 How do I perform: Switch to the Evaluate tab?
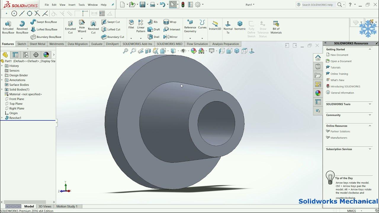tap(97, 44)
